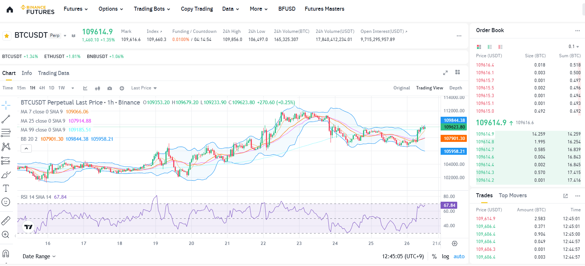Open Copy Trading page
Image resolution: width=585 pixels, height=266 pixels.
[x=197, y=9]
